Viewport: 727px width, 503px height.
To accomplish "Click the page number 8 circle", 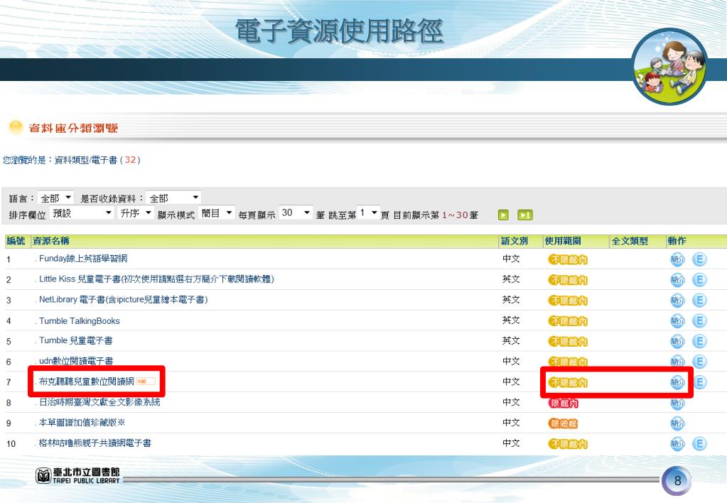I will [677, 480].
